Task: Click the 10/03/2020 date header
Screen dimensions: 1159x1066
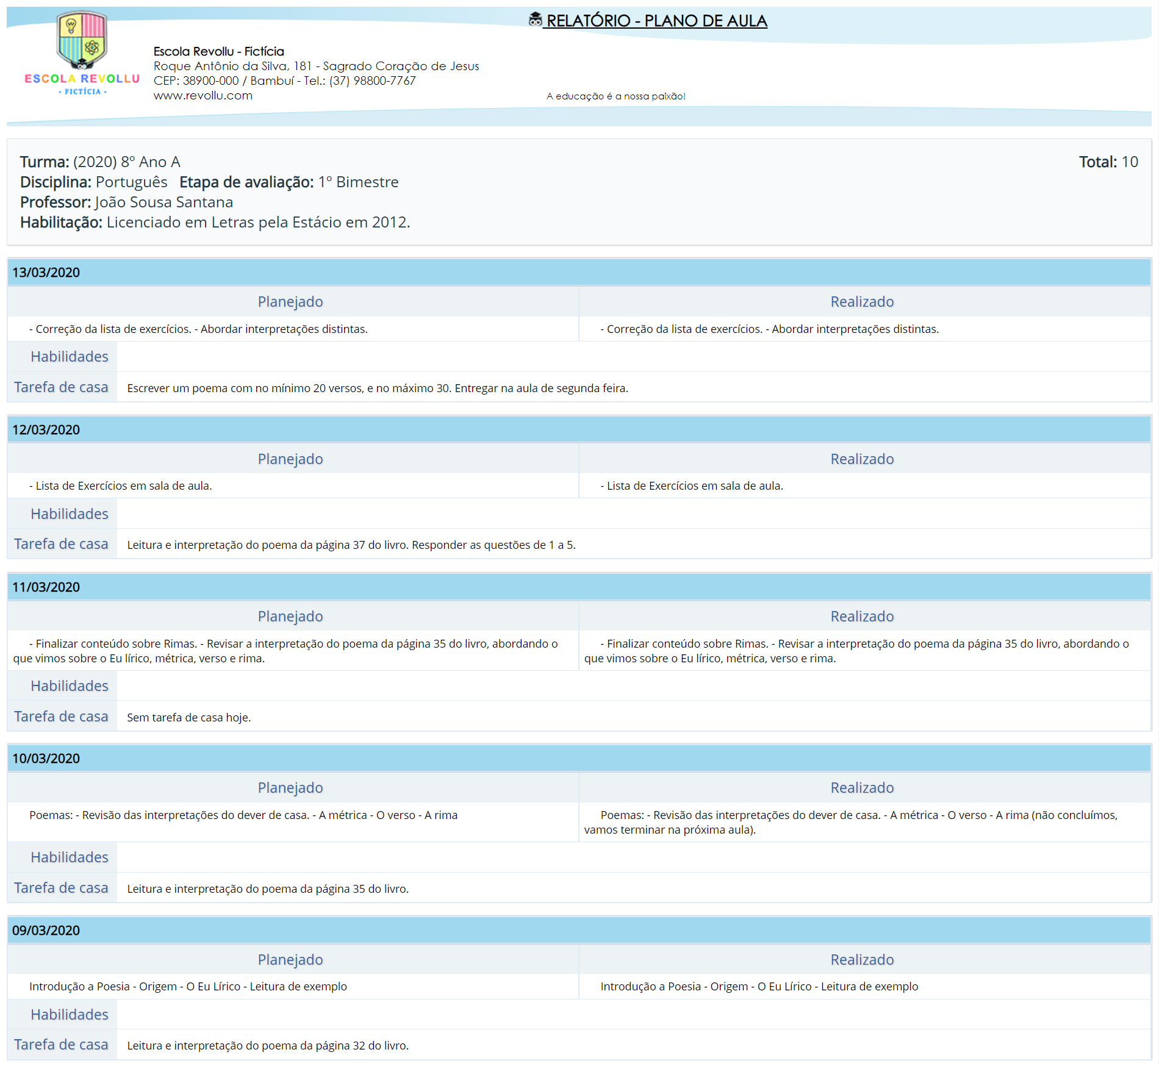Action: tap(579, 759)
